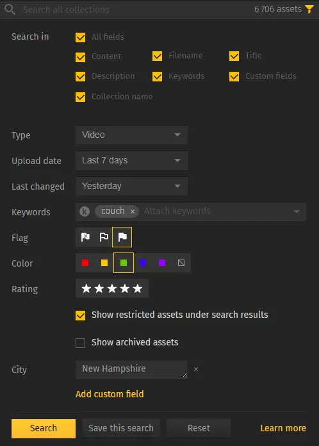Expand the Last changed dropdown
This screenshot has width=319, height=446.
point(132,186)
